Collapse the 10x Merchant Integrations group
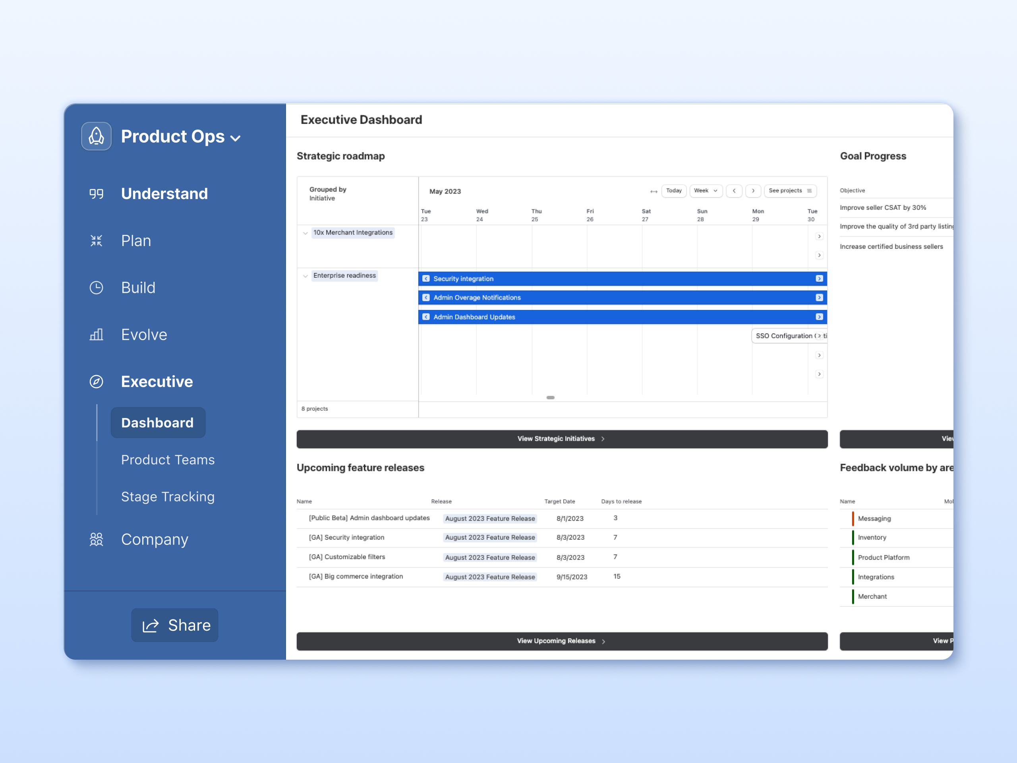The image size is (1017, 763). (x=305, y=233)
